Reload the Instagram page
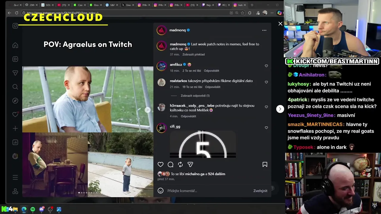 [x=17, y=13]
